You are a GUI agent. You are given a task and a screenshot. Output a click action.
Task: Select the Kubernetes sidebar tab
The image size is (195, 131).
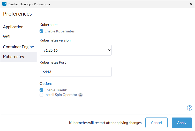pos(13,57)
